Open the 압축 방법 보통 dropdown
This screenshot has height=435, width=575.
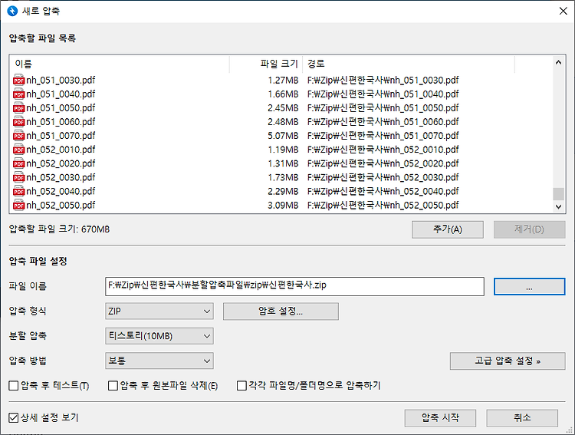[159, 361]
